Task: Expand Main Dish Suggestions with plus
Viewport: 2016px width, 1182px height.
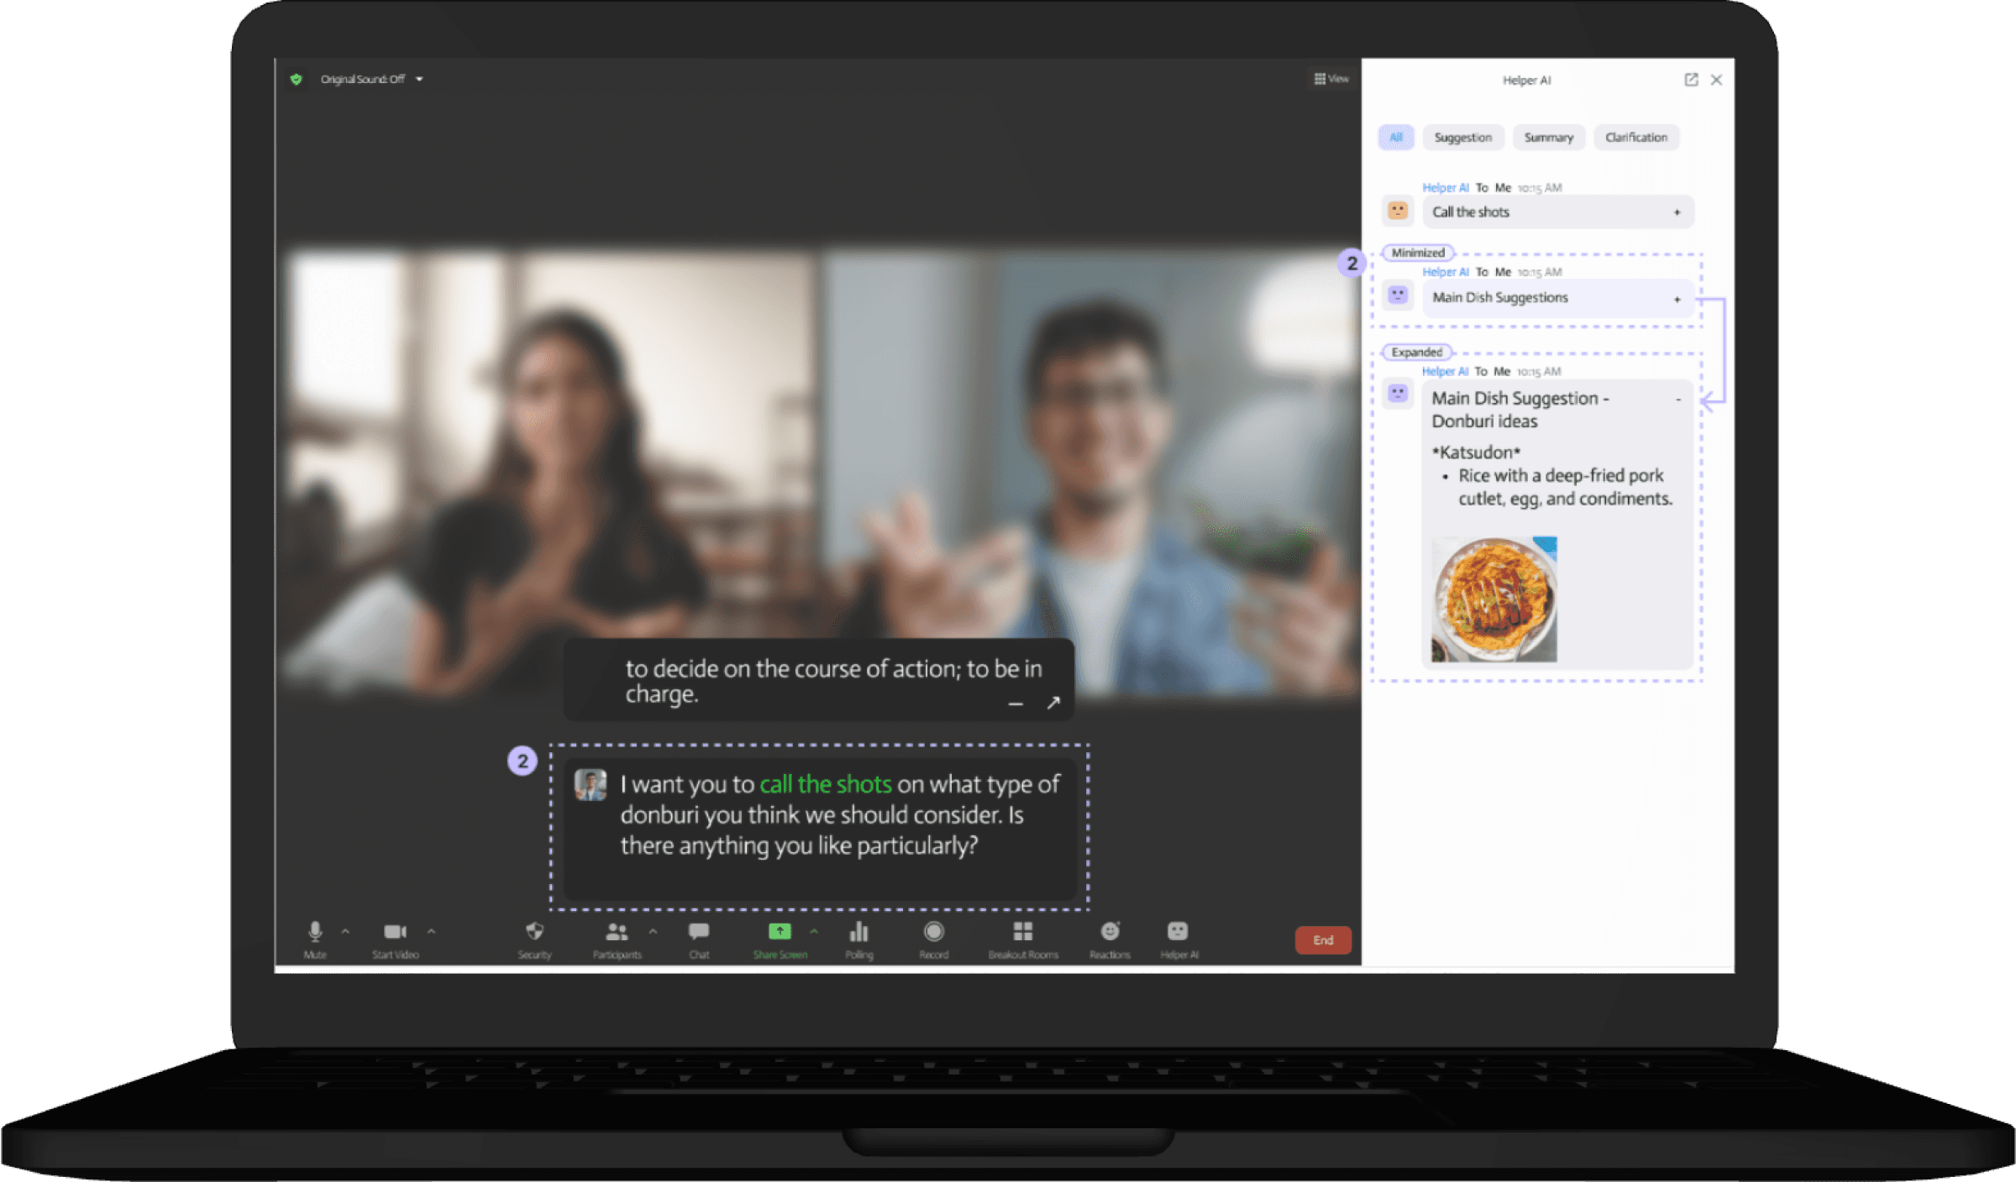Action: (x=1677, y=299)
